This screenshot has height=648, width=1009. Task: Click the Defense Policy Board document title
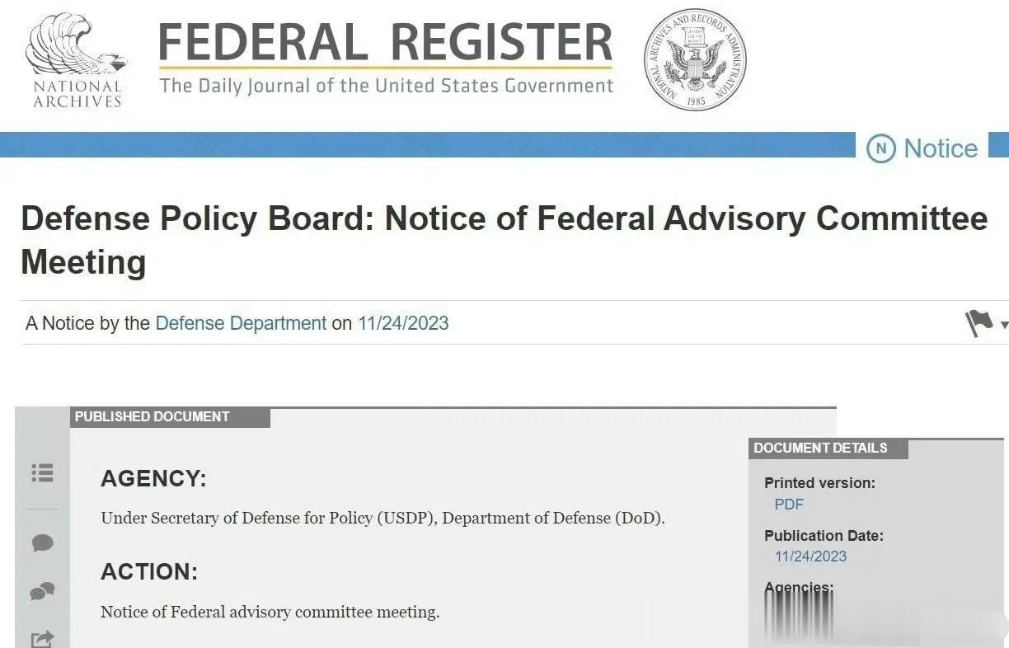pyautogui.click(x=504, y=241)
